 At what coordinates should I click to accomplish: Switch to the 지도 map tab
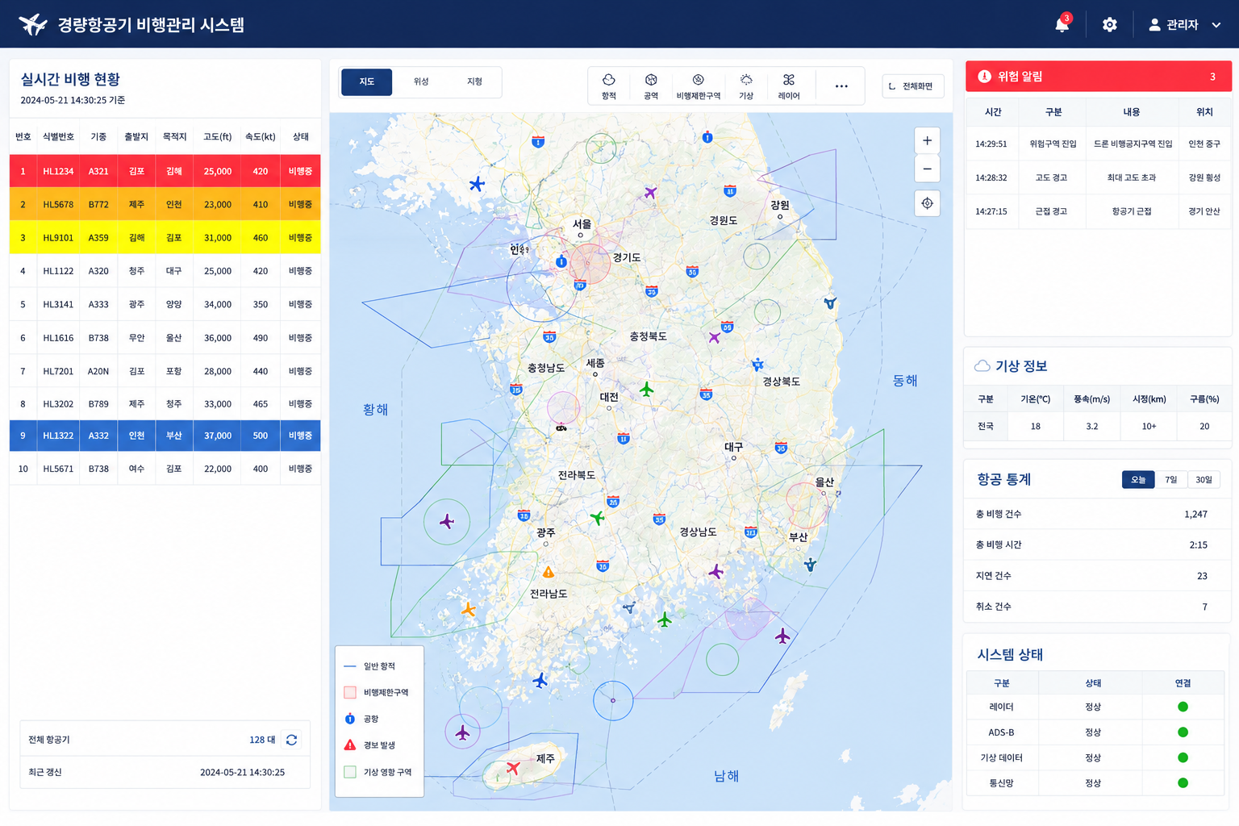pos(367,81)
